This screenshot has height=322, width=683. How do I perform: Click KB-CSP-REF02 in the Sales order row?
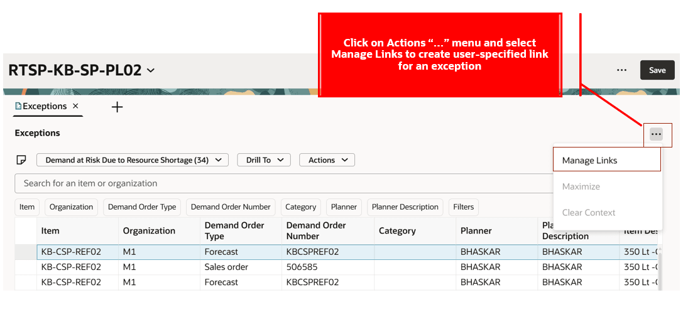(77, 267)
